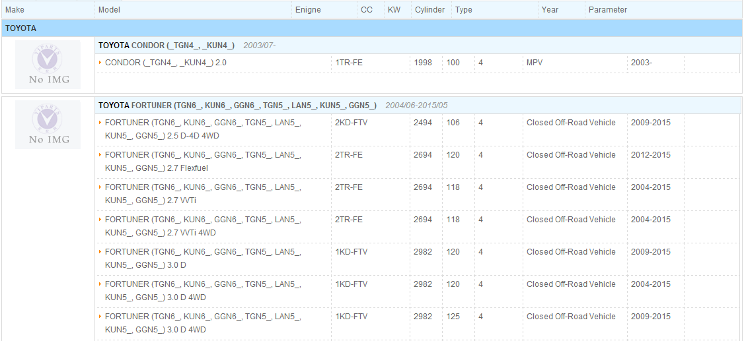This screenshot has height=341, width=744.
Task: Click cylinder value 4 in CONDOR row
Action: (480, 63)
